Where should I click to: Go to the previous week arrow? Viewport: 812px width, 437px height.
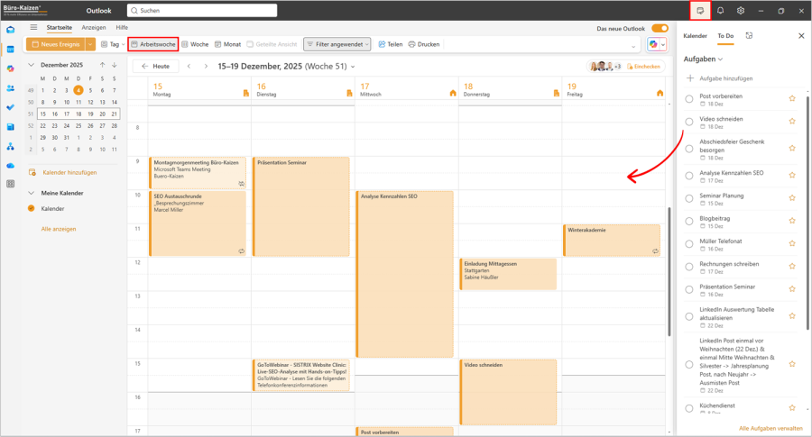pyautogui.click(x=189, y=66)
